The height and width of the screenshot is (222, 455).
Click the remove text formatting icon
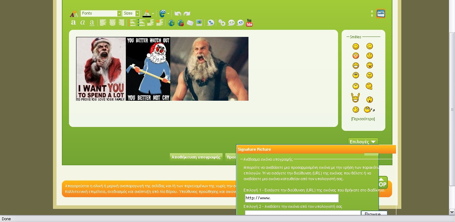coord(74,14)
